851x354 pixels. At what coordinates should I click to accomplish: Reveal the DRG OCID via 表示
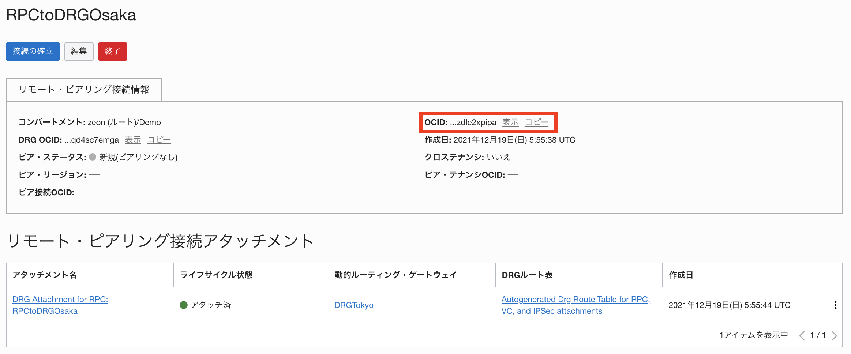[x=133, y=139]
